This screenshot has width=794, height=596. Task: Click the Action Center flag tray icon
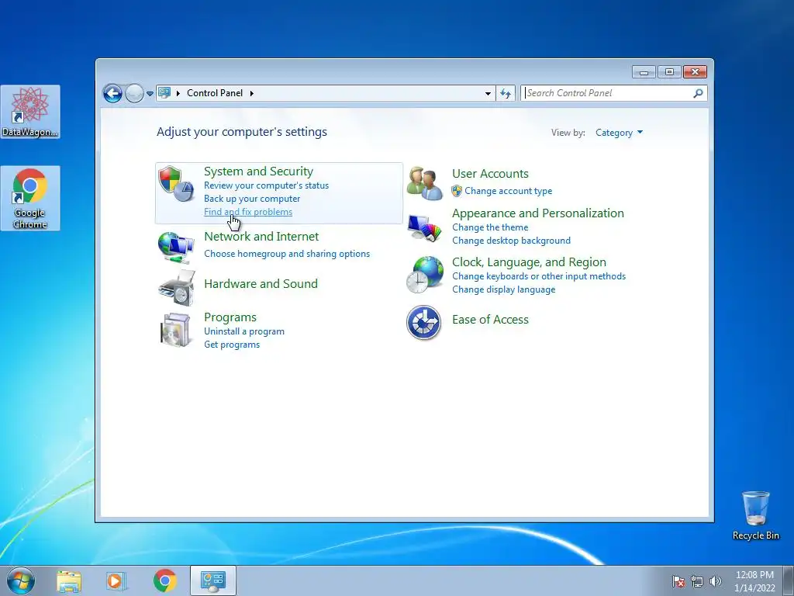pos(678,581)
